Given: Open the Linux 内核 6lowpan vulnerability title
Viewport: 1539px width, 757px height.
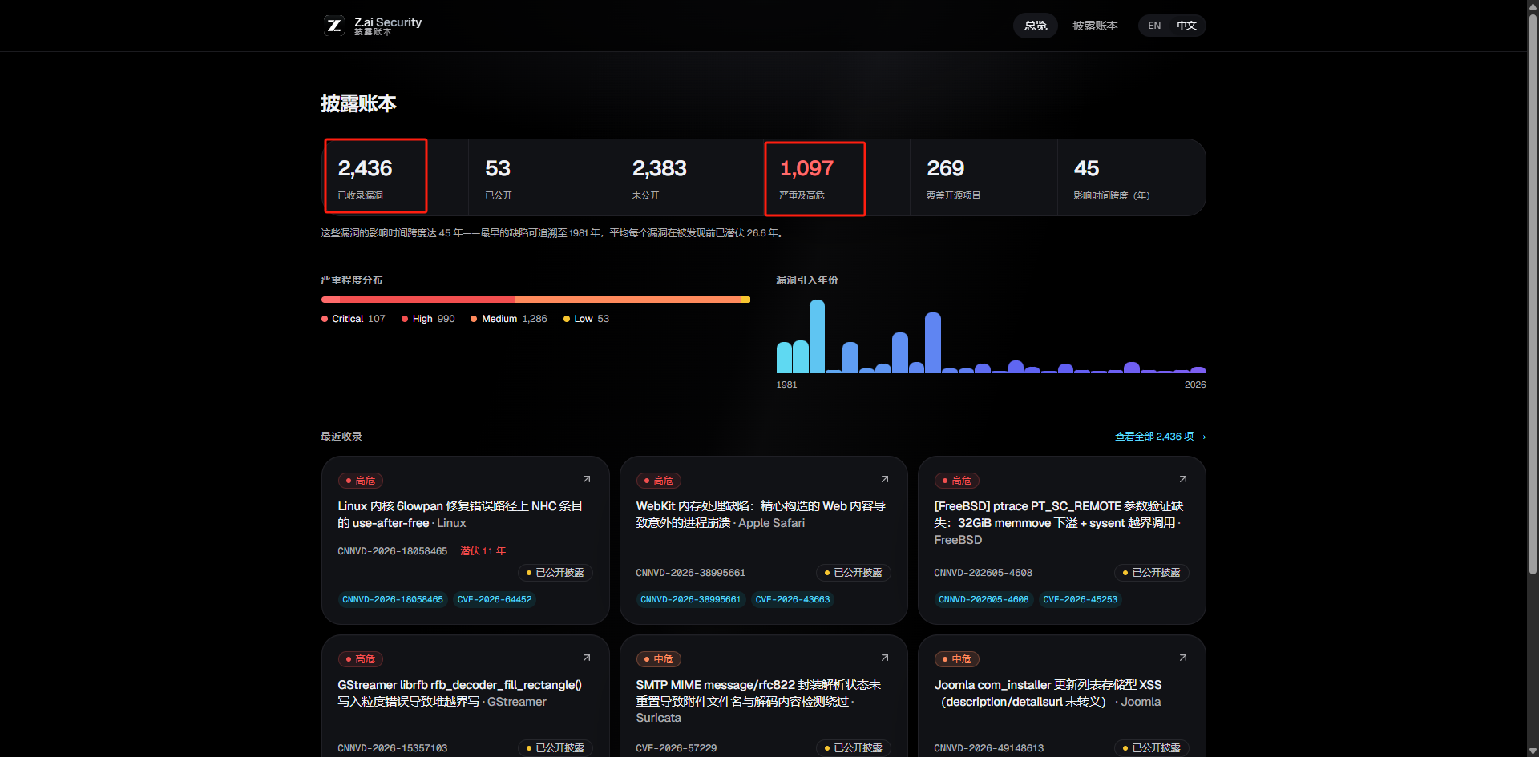Looking at the screenshot, I should [x=460, y=514].
